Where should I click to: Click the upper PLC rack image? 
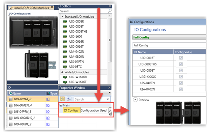click(x=34, y=32)
